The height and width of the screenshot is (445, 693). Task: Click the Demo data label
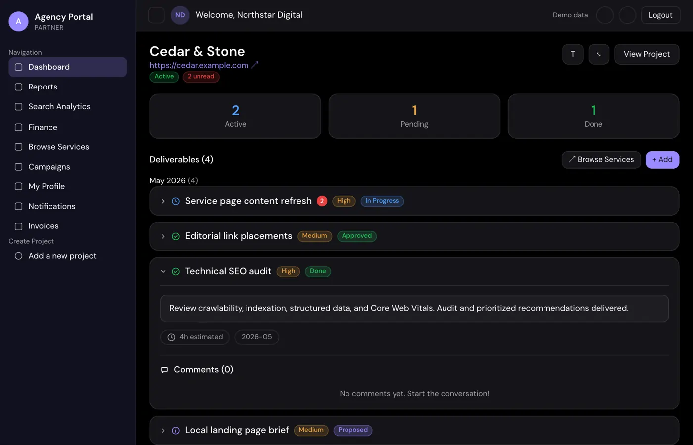(x=570, y=15)
